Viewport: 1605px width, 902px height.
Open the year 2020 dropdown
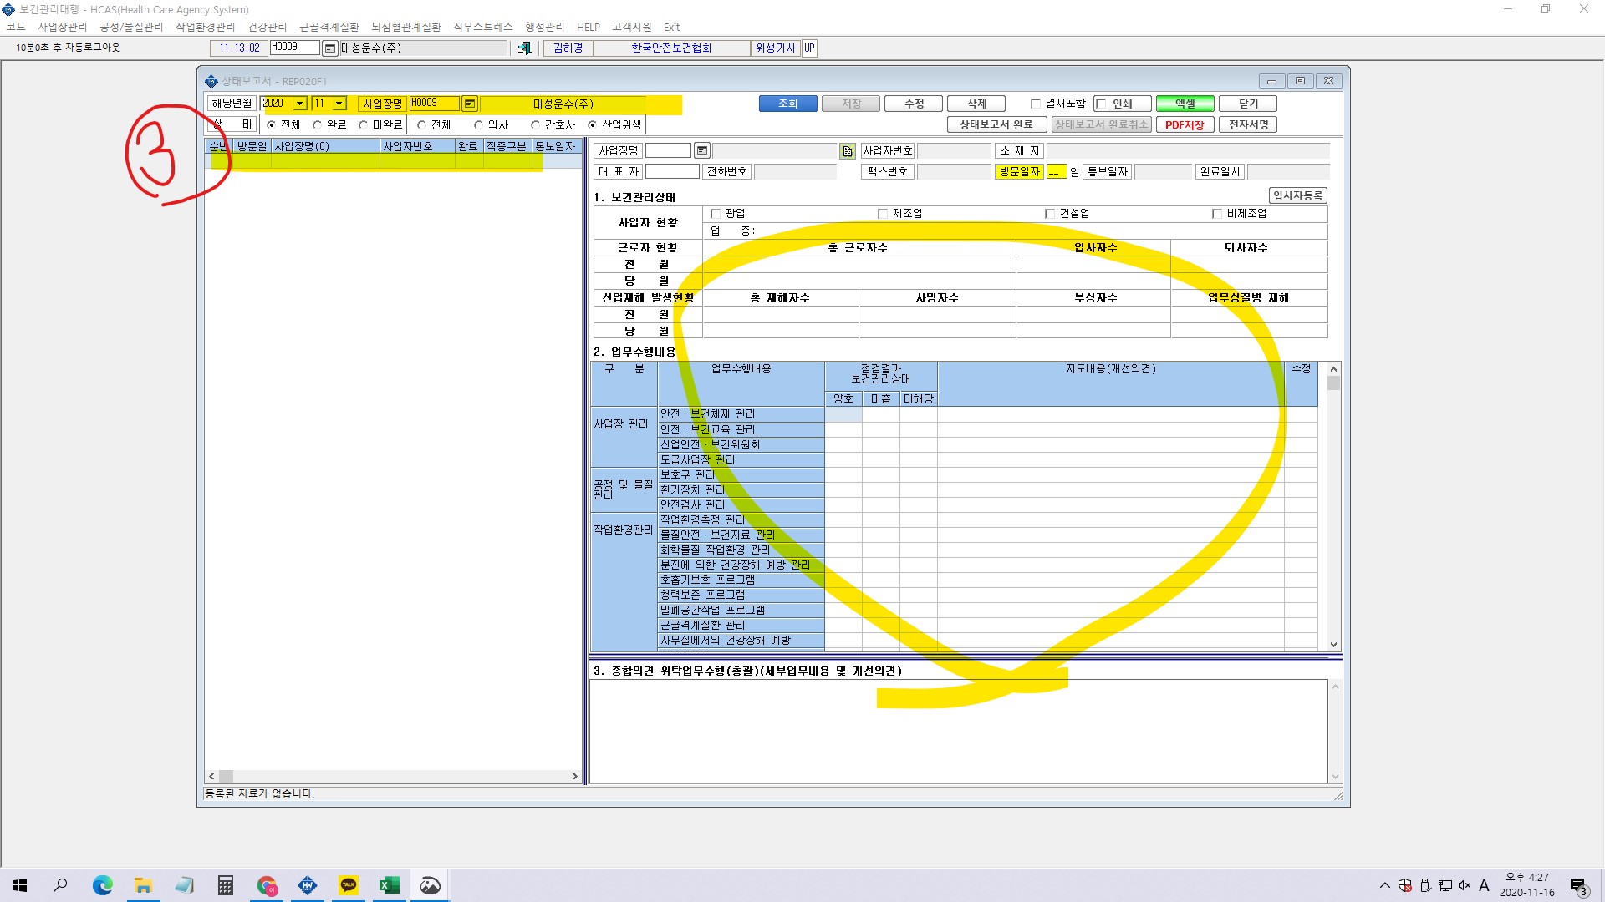300,104
